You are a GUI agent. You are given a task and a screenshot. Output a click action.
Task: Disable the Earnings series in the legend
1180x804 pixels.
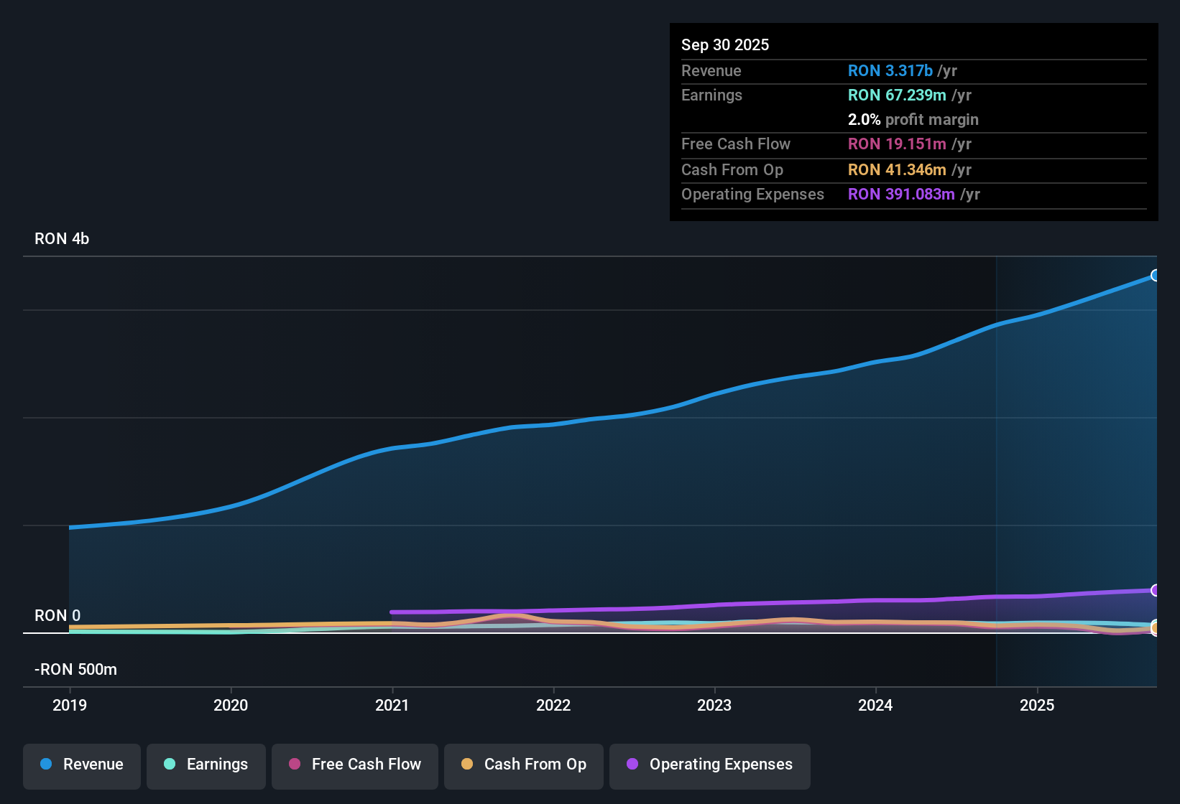(x=206, y=766)
